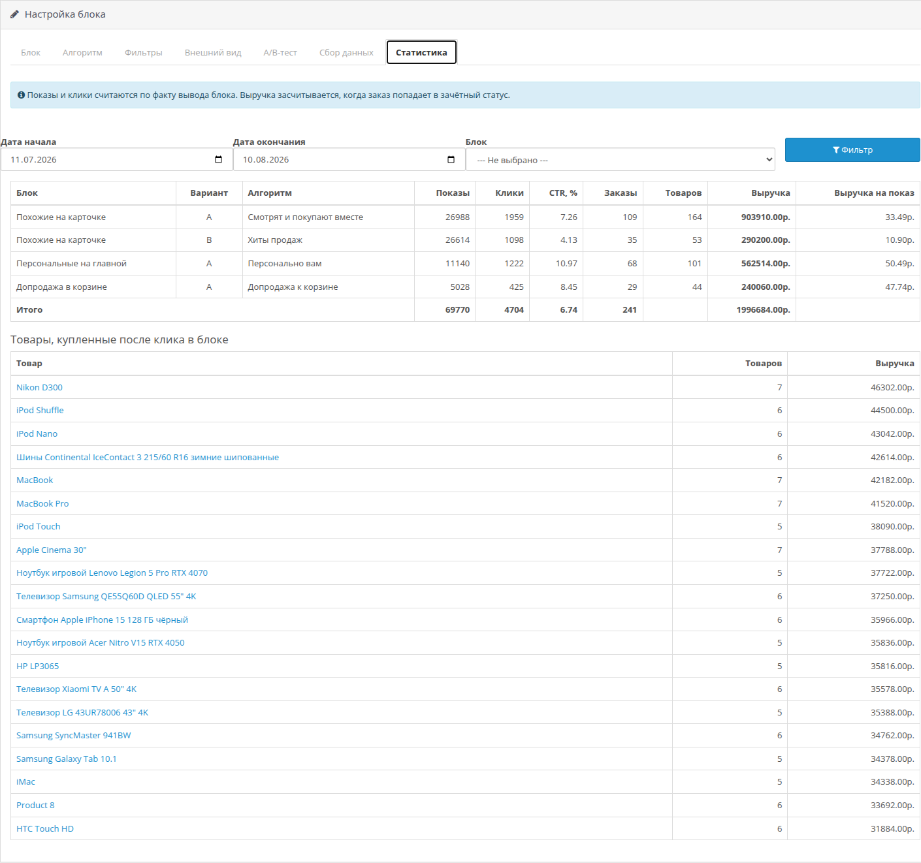
Task: Go to the Внешний вид tab
Action: [213, 53]
